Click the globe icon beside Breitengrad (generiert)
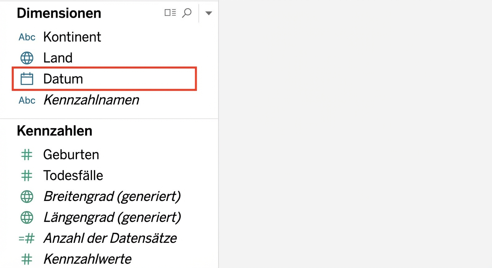This screenshot has height=268, width=492. [27, 197]
